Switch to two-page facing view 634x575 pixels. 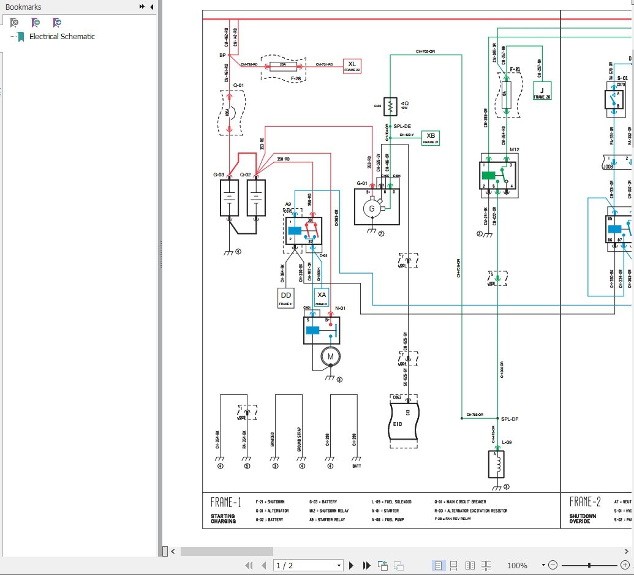click(470, 565)
